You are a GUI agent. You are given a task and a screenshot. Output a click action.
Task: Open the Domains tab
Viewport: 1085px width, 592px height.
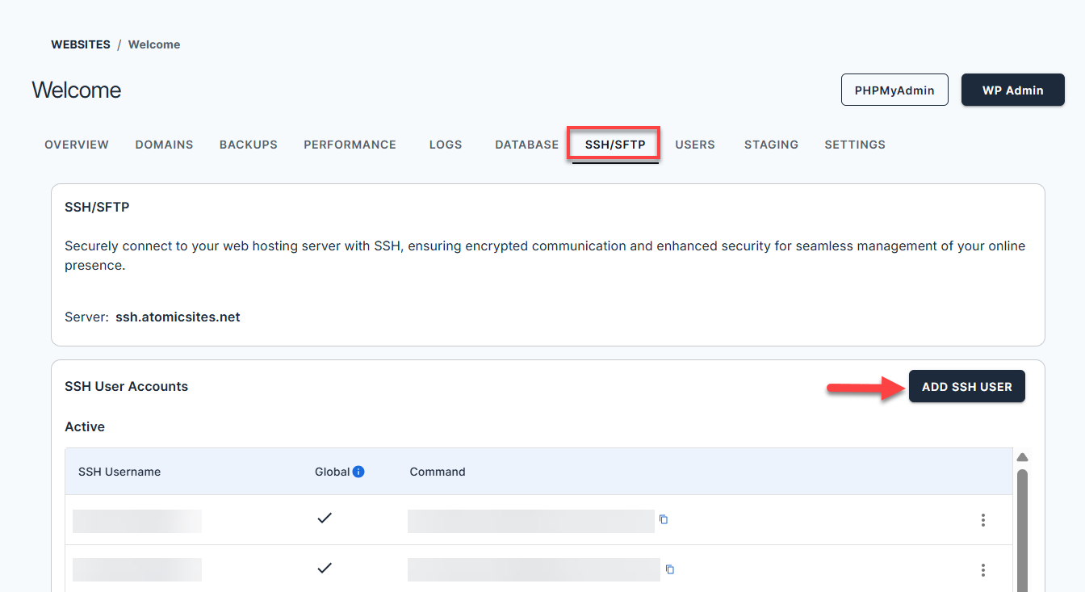pos(164,145)
